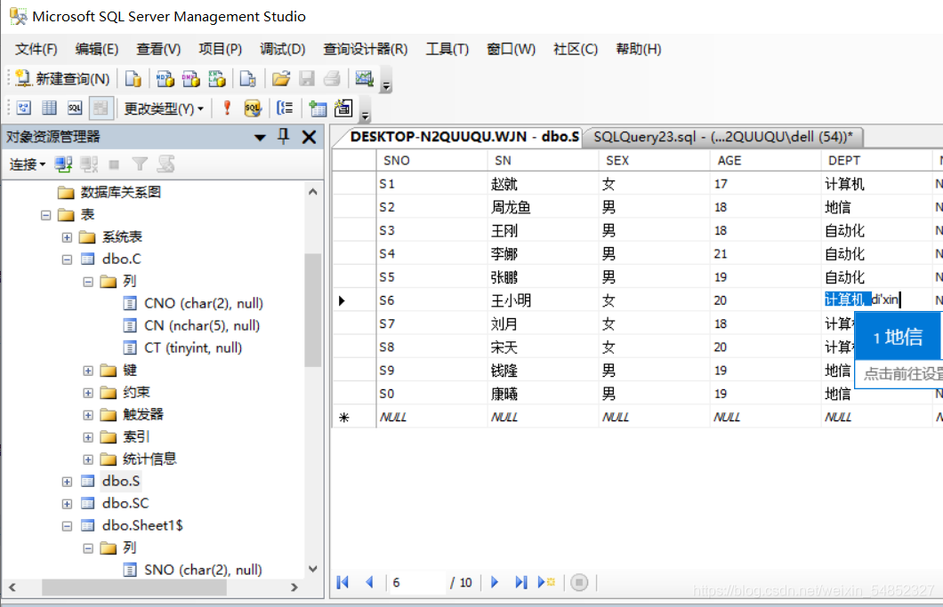
Task: Open the 帮助(H) menu
Action: 639,49
